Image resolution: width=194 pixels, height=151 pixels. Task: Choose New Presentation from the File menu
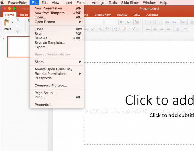point(57,8)
